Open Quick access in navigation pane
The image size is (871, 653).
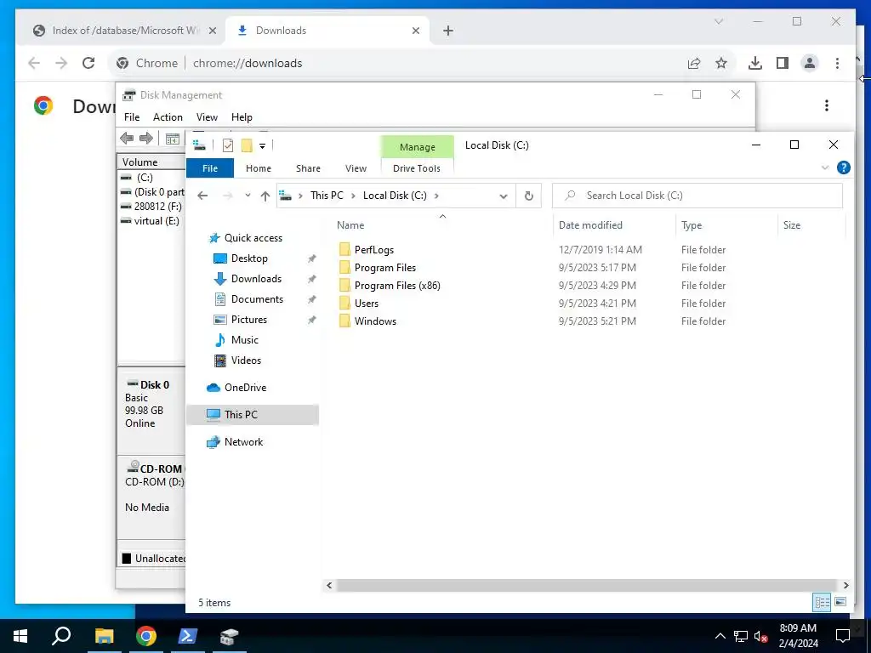(253, 238)
